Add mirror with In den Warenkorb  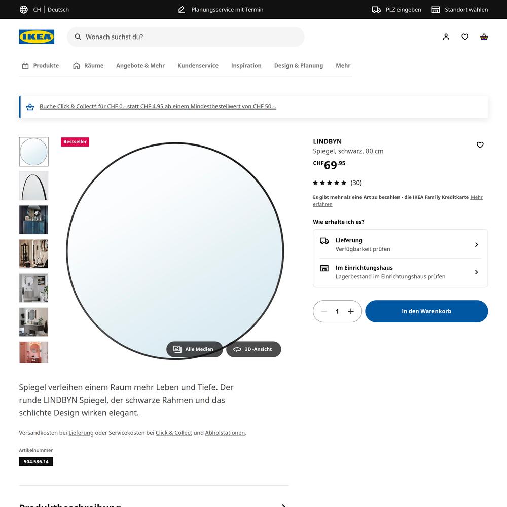(x=426, y=311)
